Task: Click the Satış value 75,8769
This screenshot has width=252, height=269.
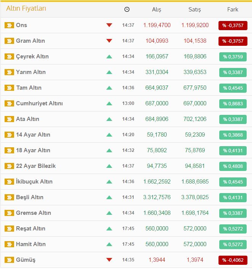Action: [x=195, y=150]
